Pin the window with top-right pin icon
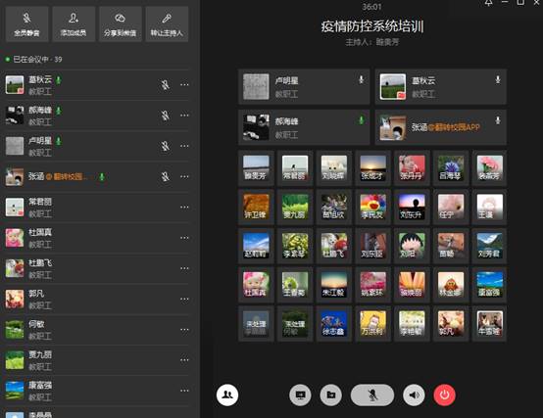 tap(489, 3)
